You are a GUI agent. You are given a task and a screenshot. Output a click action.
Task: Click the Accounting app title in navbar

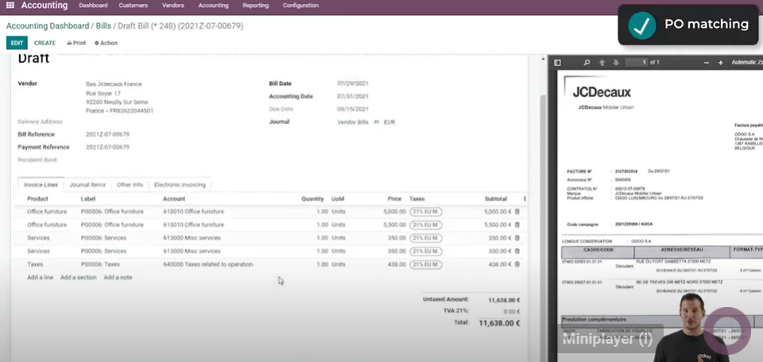point(45,6)
